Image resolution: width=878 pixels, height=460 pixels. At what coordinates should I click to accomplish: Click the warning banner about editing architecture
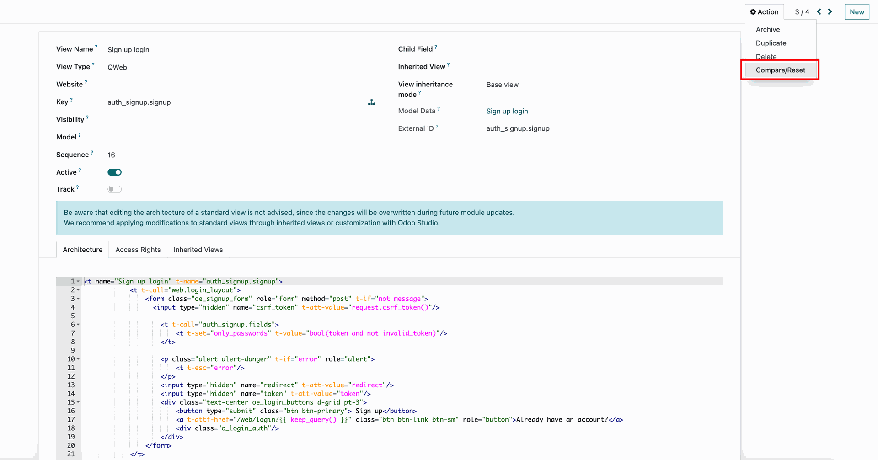390,218
